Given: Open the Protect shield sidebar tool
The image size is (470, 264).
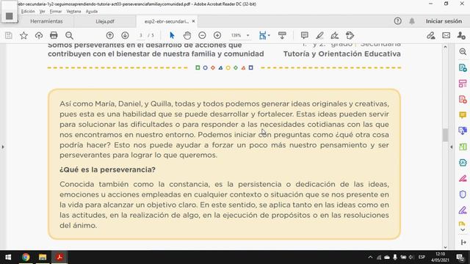Looking at the screenshot, I should 463,194.
